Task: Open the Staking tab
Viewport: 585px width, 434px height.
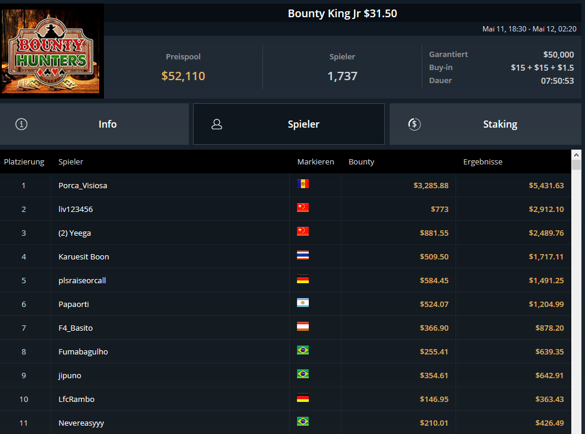Action: click(x=485, y=124)
